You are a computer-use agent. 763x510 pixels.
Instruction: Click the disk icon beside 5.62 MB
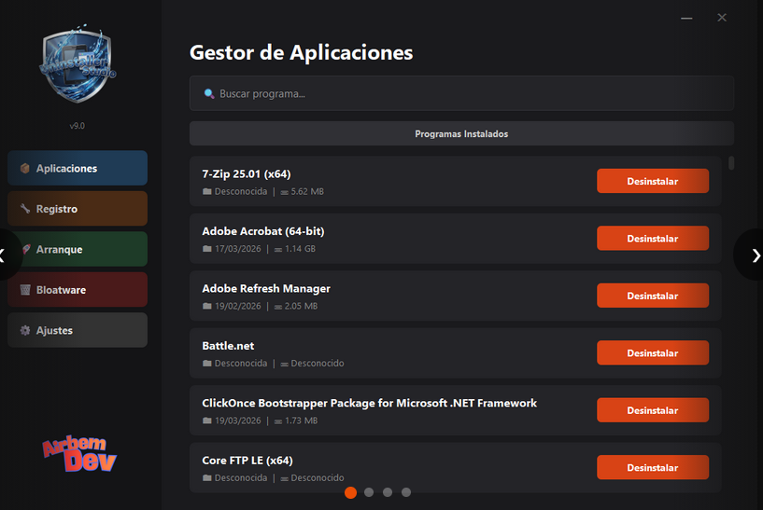click(x=284, y=192)
